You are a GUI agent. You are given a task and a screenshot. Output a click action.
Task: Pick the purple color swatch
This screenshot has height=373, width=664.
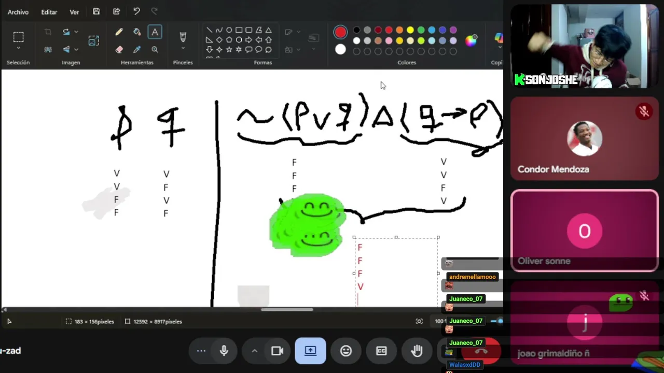pos(453,30)
